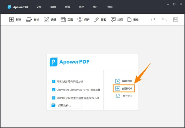Click the 创建PDF plus icon
185x128 pixels.
click(x=118, y=88)
